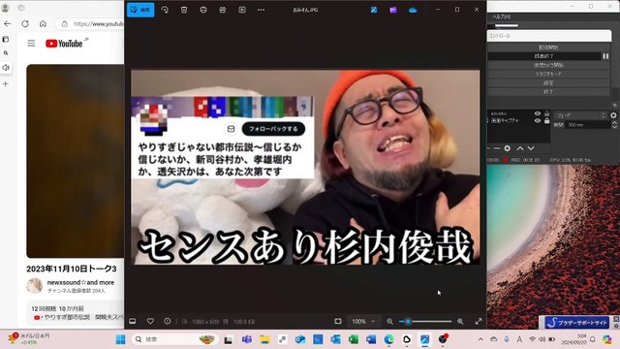Open Designer icon in Photos title bar
Image resolution: width=620 pixels, height=349 pixels.
[x=374, y=10]
